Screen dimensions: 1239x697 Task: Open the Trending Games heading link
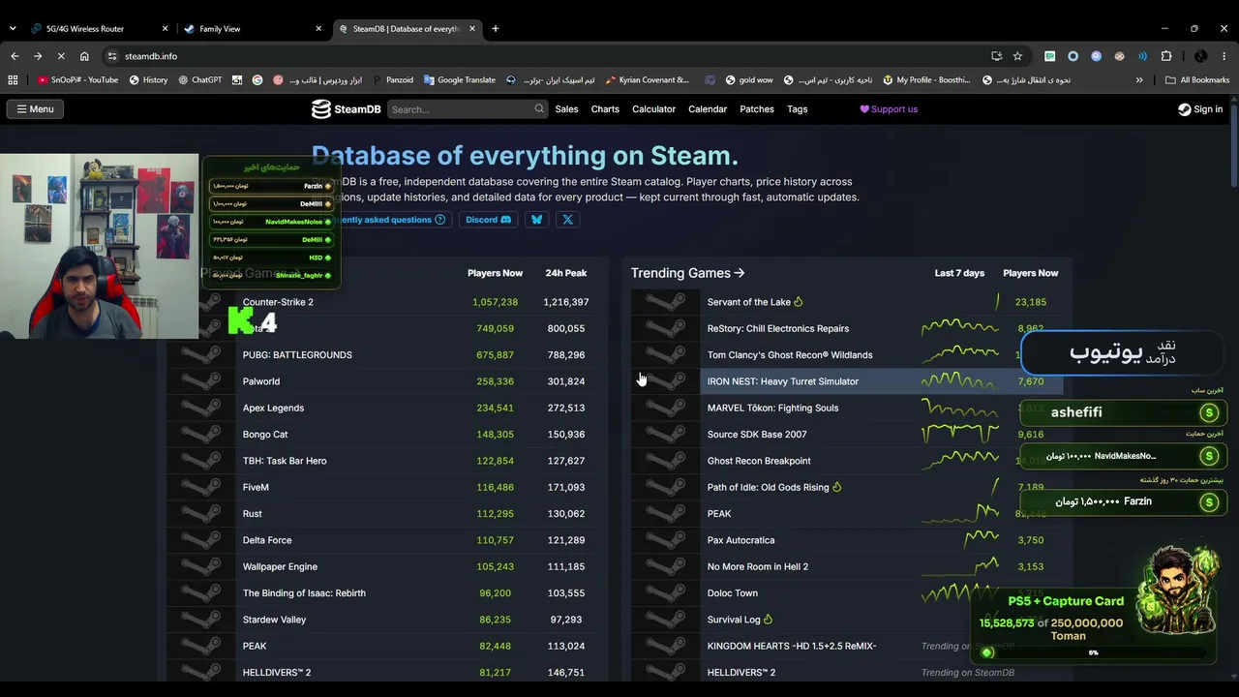tap(687, 273)
